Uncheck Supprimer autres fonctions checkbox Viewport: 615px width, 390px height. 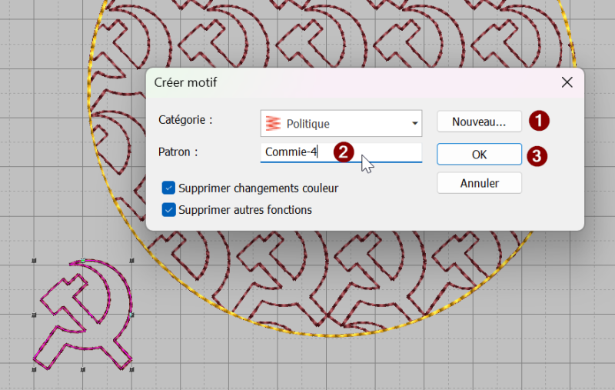tap(168, 209)
